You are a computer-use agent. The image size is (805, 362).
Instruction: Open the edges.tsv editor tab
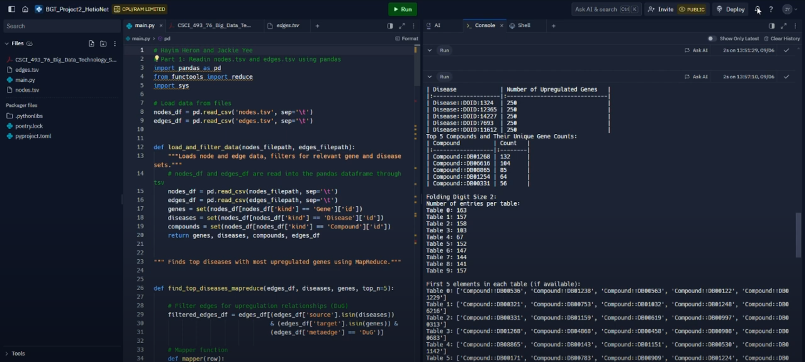click(287, 26)
